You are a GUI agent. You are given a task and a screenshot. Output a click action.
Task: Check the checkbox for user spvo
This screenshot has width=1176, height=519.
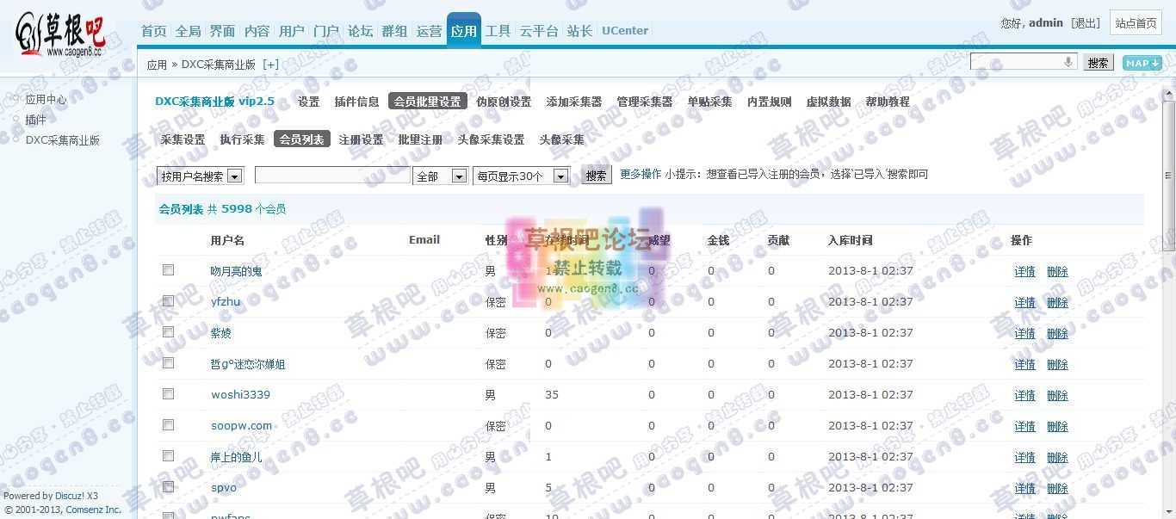pyautogui.click(x=168, y=486)
